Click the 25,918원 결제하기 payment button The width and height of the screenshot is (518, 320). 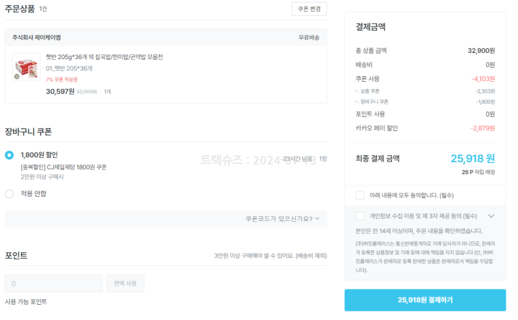click(425, 300)
